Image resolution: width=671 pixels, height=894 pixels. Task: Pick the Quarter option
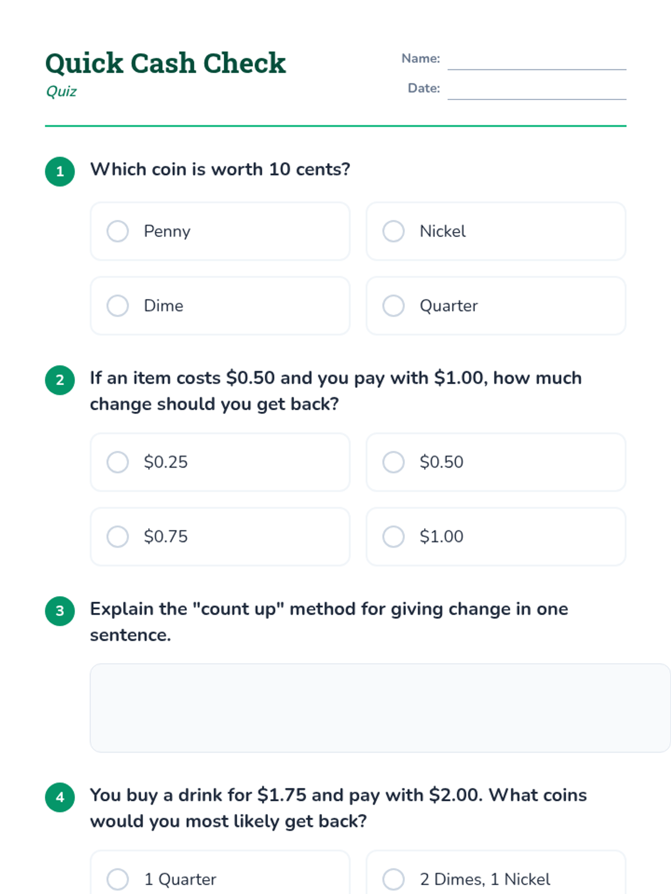tap(394, 306)
